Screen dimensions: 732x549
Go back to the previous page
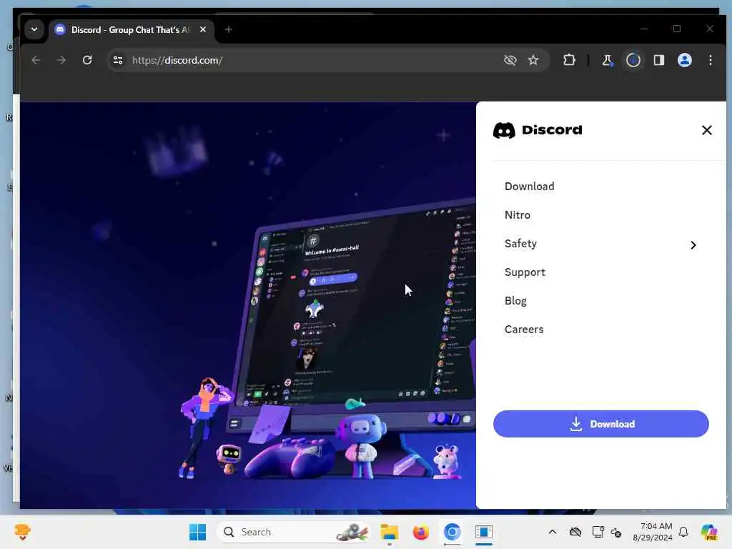[36, 60]
